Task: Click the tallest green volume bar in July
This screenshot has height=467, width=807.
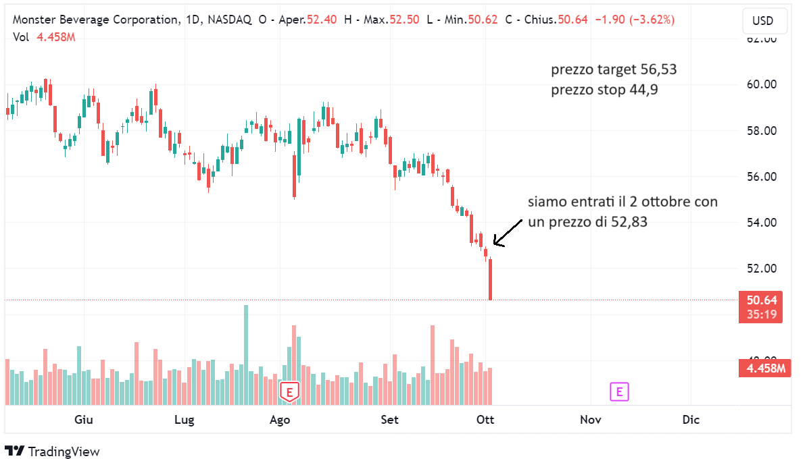Action: tap(246, 355)
